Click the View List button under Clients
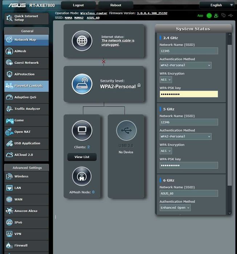237x254 pixels. pos(82,157)
